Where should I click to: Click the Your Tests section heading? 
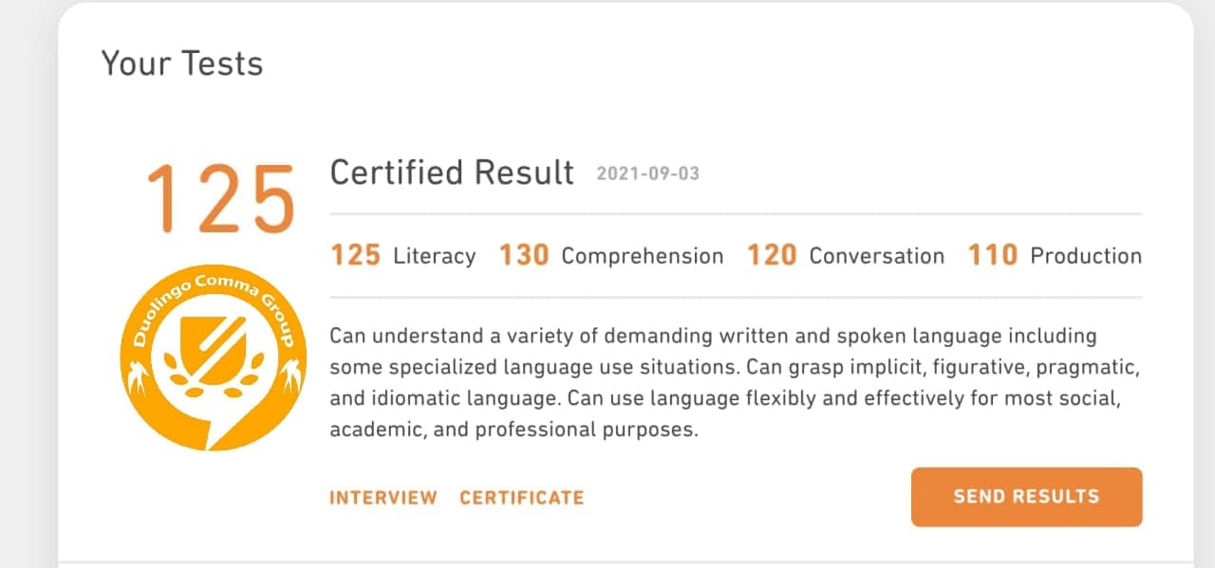click(182, 64)
